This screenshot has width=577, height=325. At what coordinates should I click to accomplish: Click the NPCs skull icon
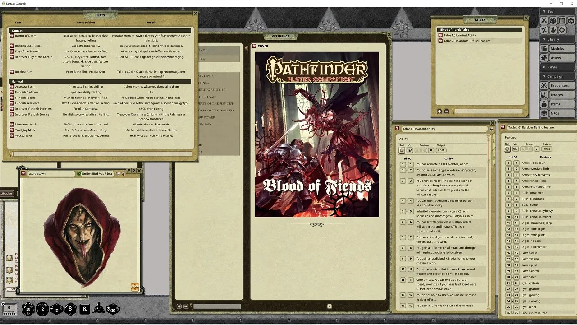545,113
